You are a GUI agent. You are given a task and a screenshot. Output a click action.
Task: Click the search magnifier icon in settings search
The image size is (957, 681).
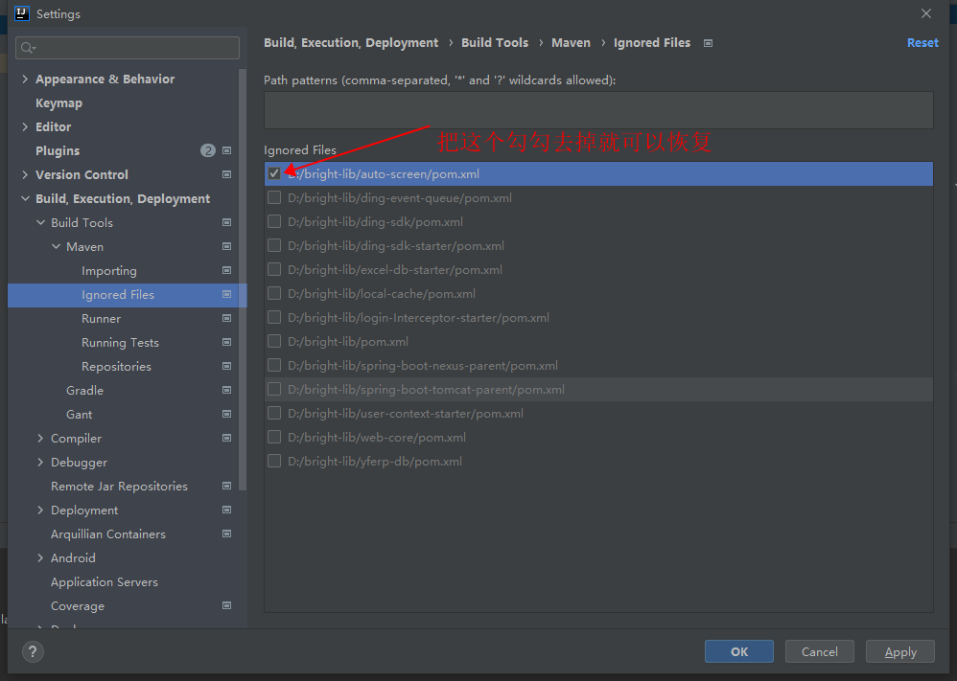28,48
